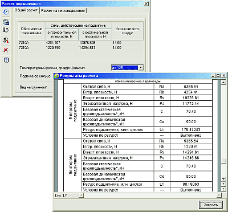Close the 'Расчет подшипников' window
This screenshot has width=228, height=212.
(146, 3)
